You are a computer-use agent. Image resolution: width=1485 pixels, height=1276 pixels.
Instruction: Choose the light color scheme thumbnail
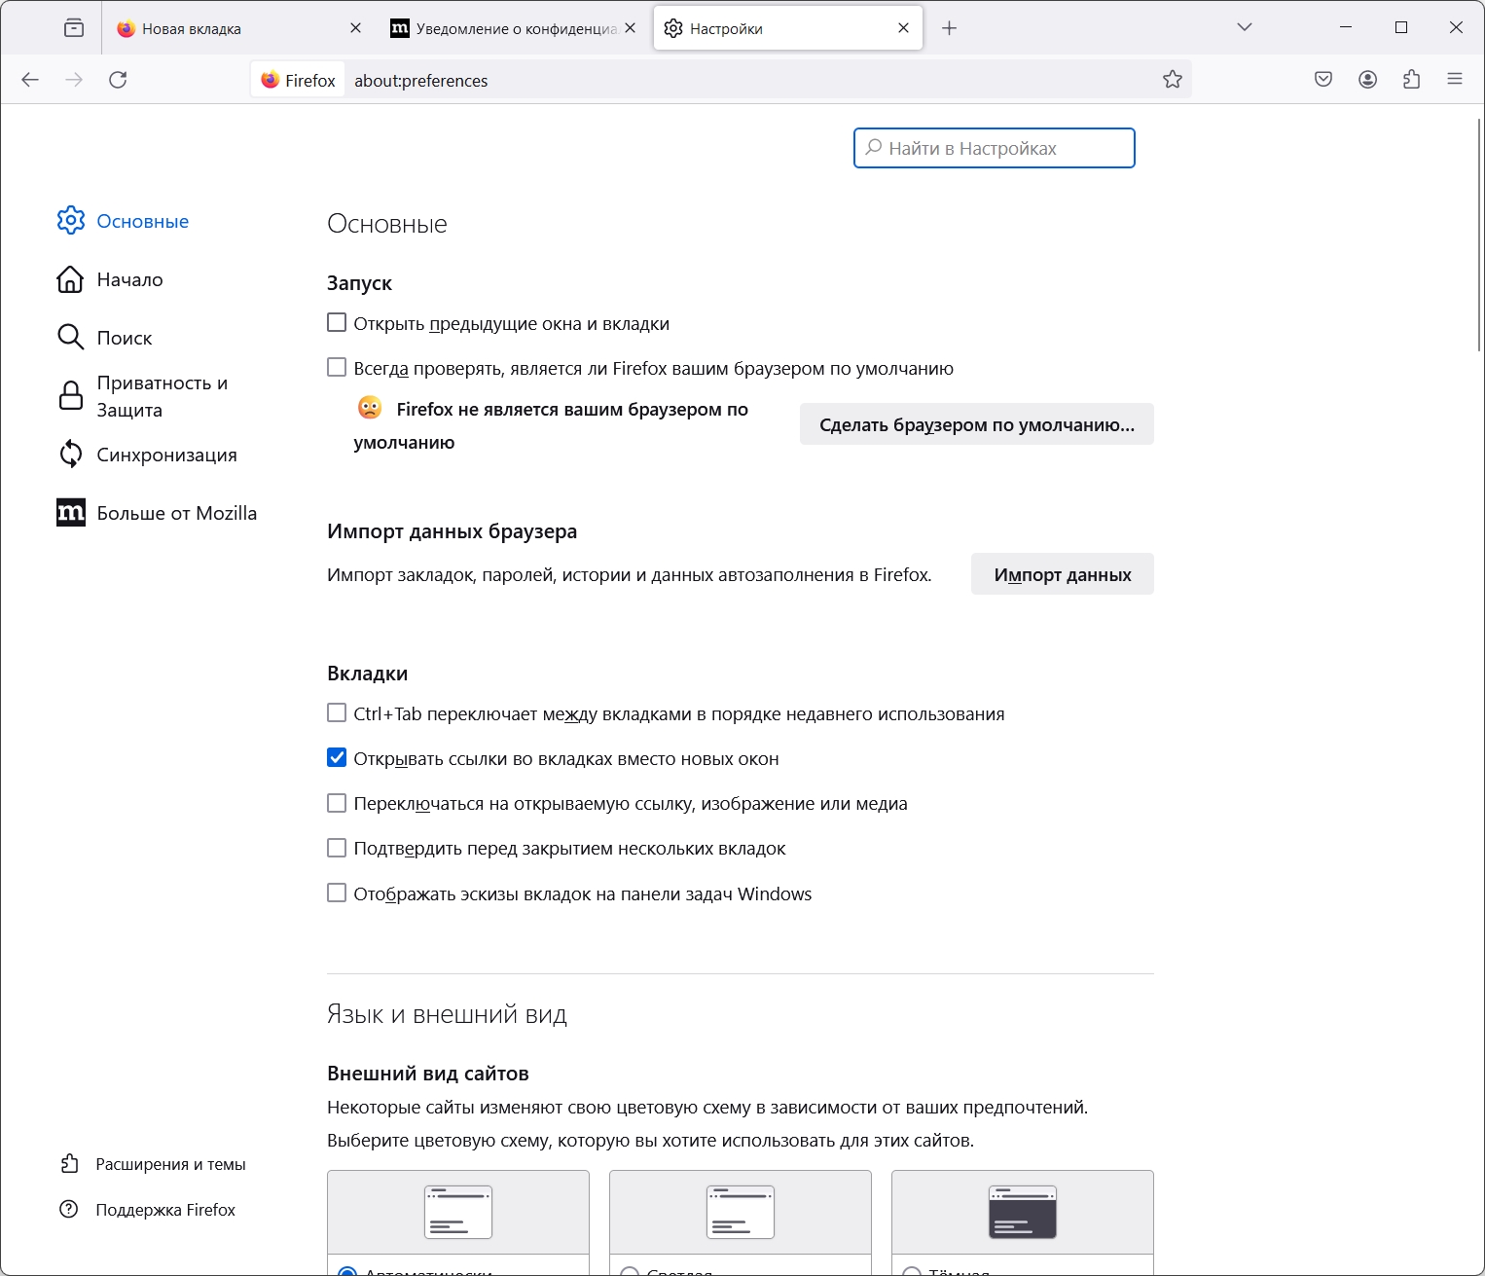click(741, 1212)
